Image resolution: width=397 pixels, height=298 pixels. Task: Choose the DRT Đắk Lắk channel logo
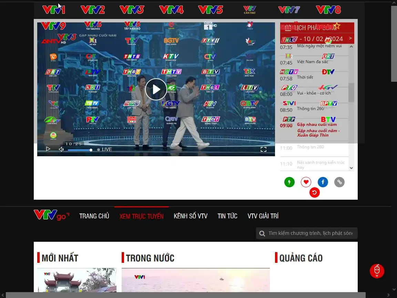pyautogui.click(x=53, y=73)
